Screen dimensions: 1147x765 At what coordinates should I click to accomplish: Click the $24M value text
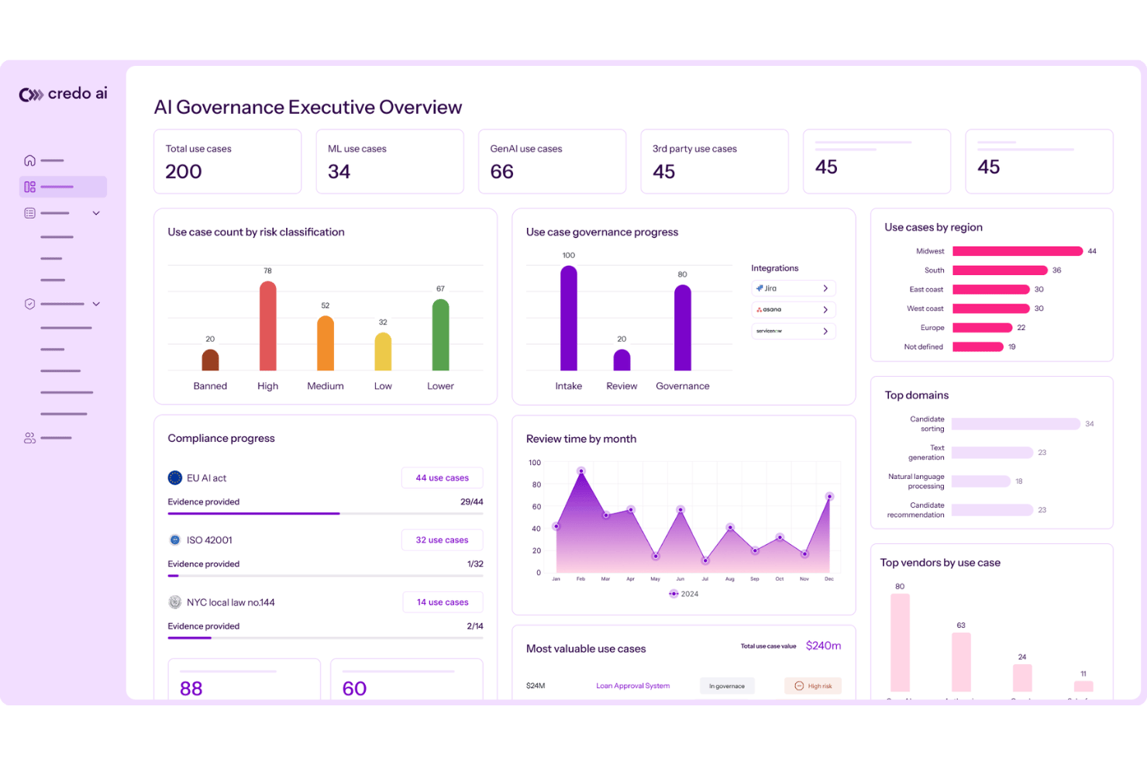coord(536,686)
